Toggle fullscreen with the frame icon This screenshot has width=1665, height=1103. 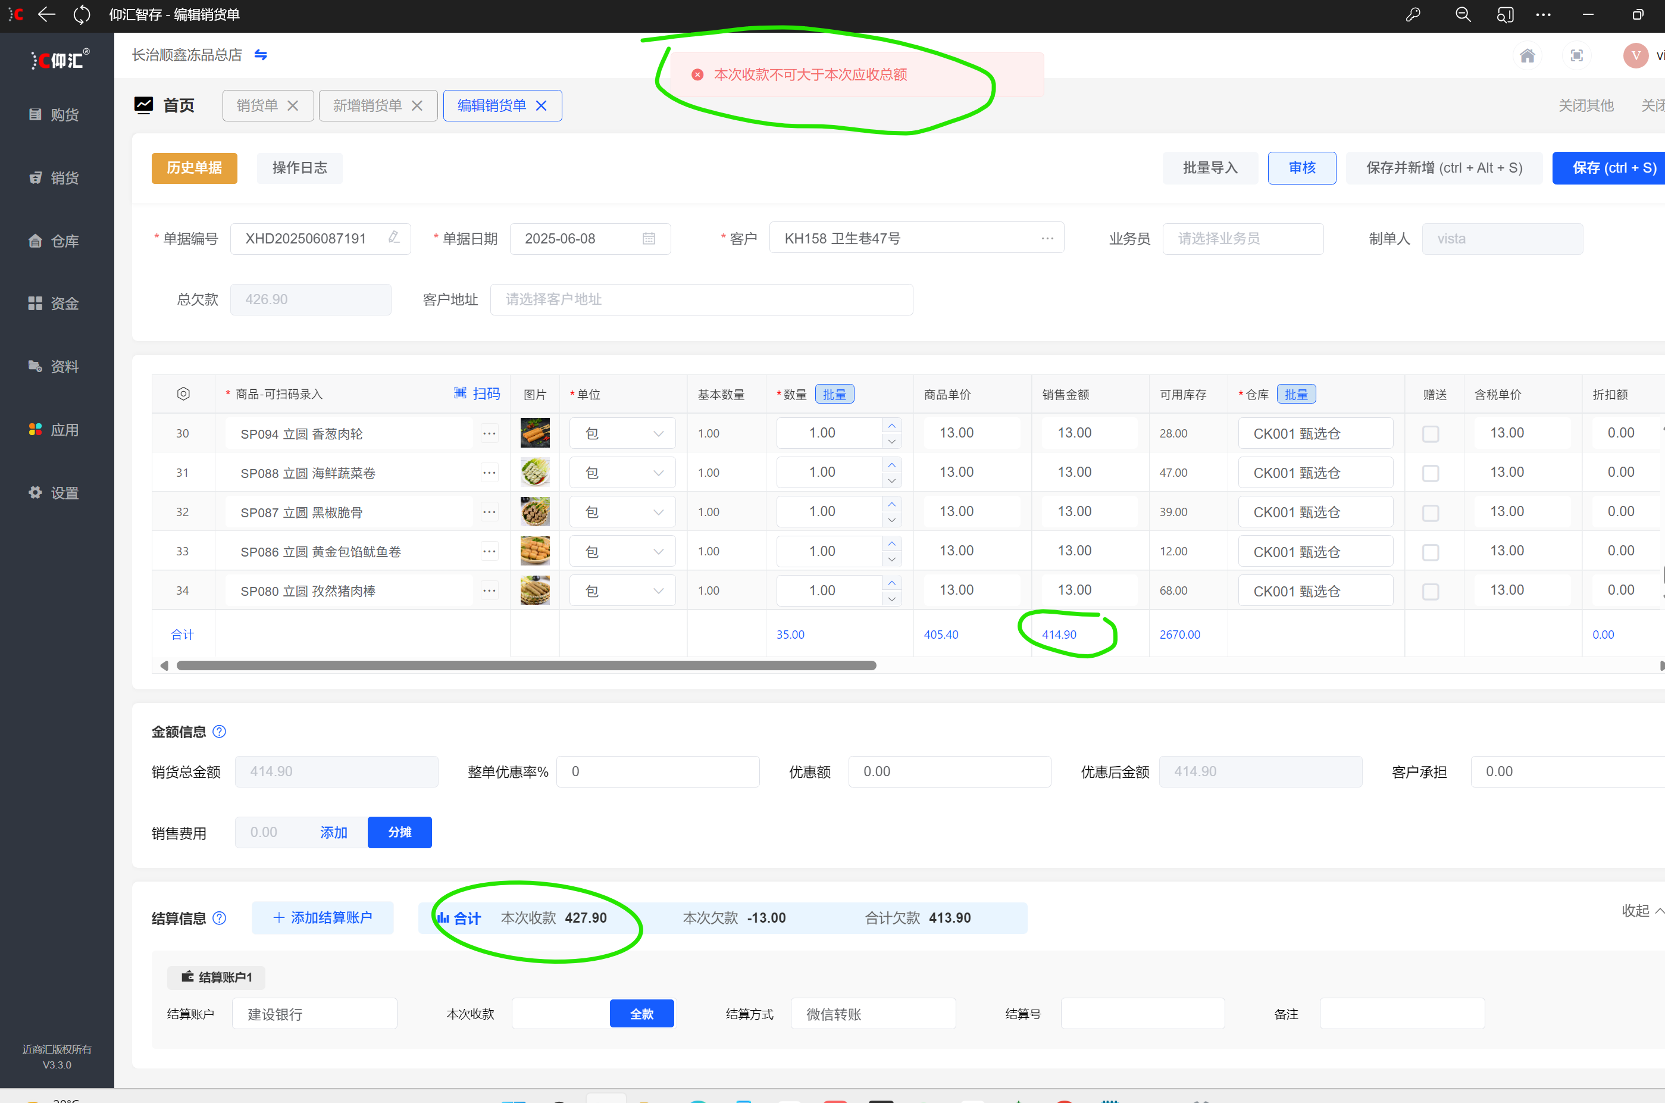(x=1576, y=55)
